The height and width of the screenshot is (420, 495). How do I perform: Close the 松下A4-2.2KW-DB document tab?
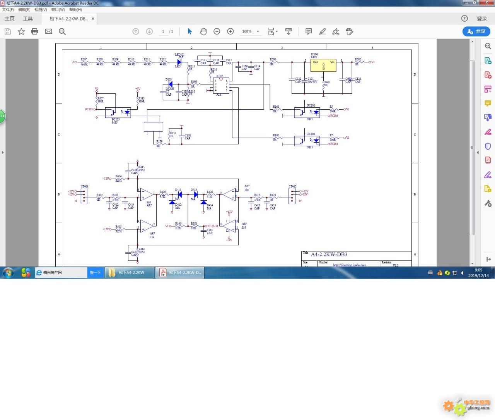tap(93, 19)
